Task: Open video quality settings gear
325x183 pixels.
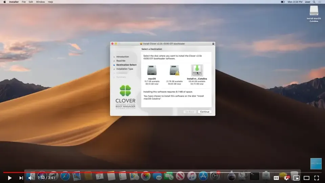Action: [286, 178]
